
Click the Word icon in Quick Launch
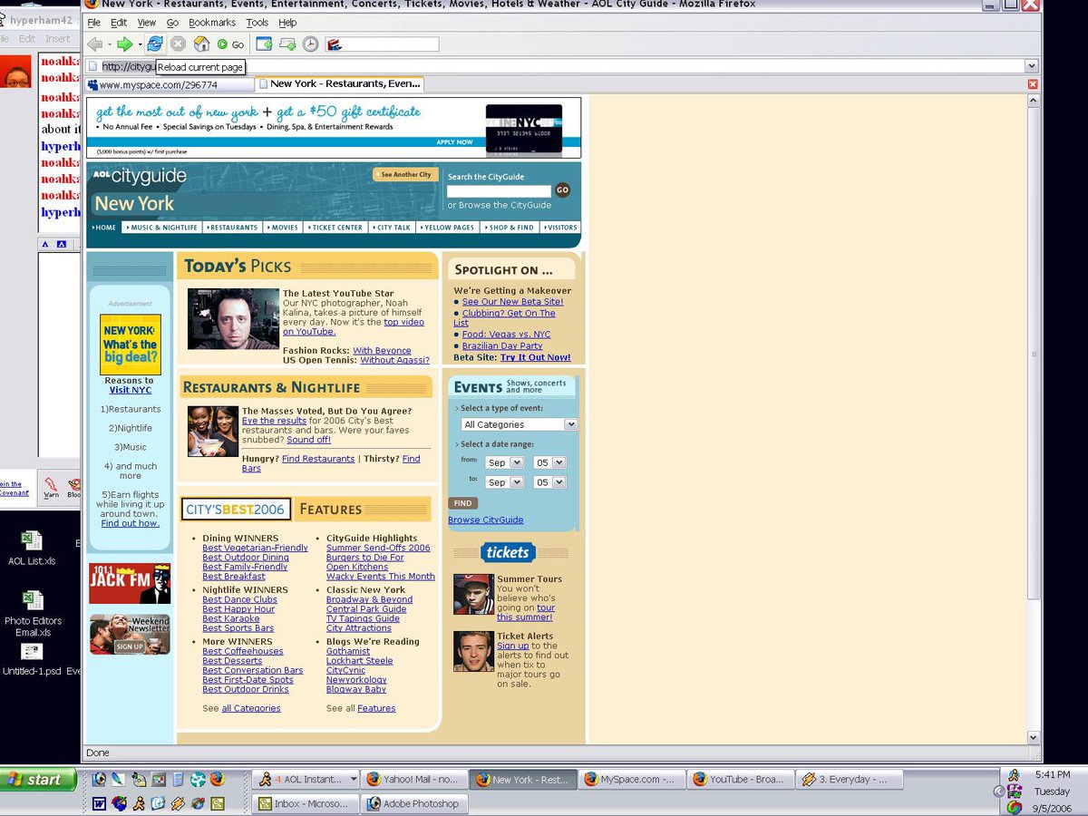pyautogui.click(x=99, y=803)
